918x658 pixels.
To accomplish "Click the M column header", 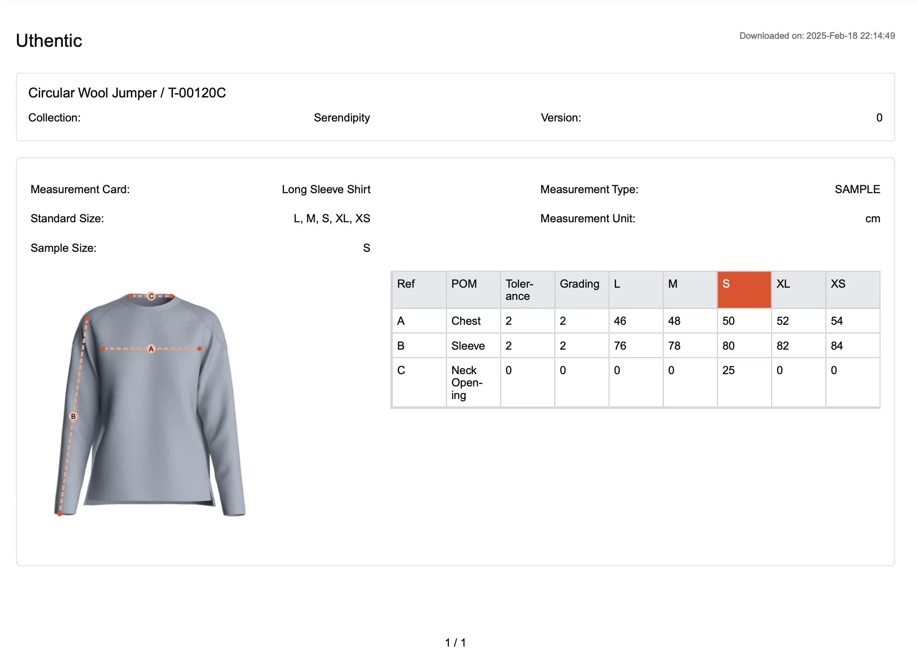I will [690, 290].
